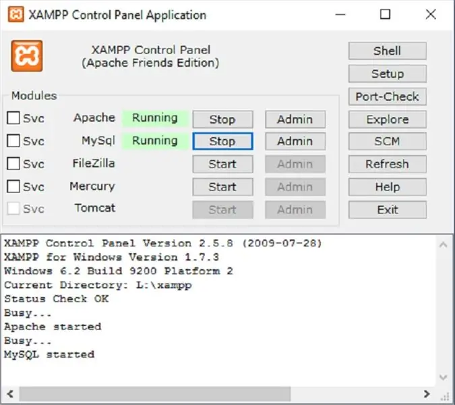Click the window resize grip corner
This screenshot has height=405, width=455.
445,396
